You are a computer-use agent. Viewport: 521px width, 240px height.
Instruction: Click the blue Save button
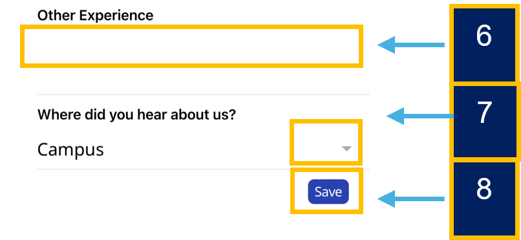click(328, 191)
